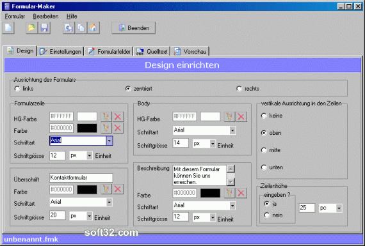This screenshot has height=246, width=365.
Task: Expand Body Schriftart dropdown
Action: click(x=232, y=130)
